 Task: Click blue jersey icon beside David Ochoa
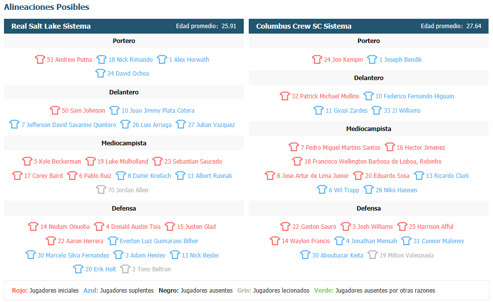[x=100, y=73]
